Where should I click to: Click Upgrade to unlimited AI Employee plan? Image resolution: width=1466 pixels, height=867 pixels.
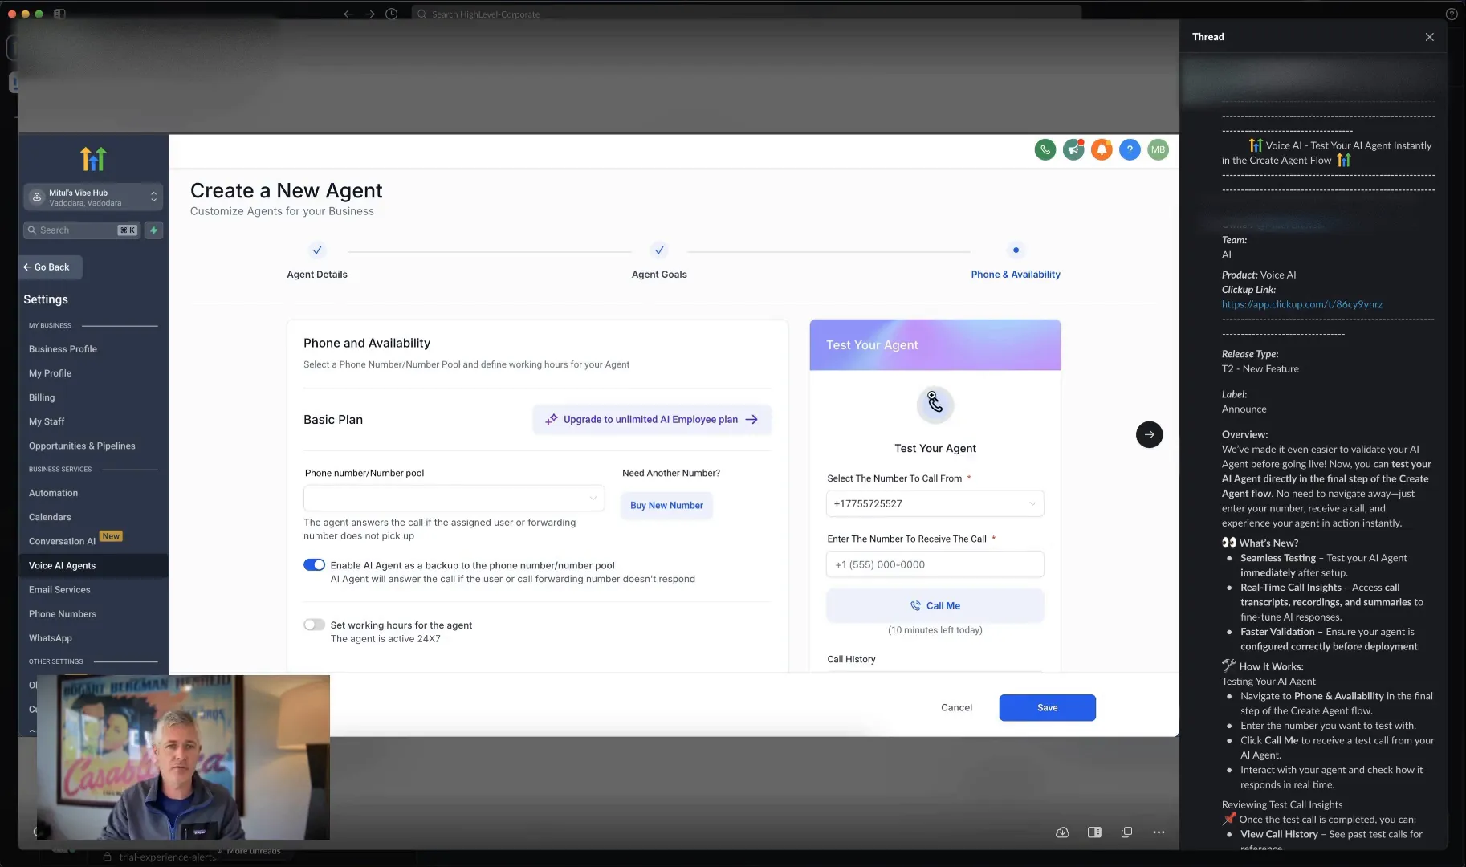pyautogui.click(x=651, y=419)
